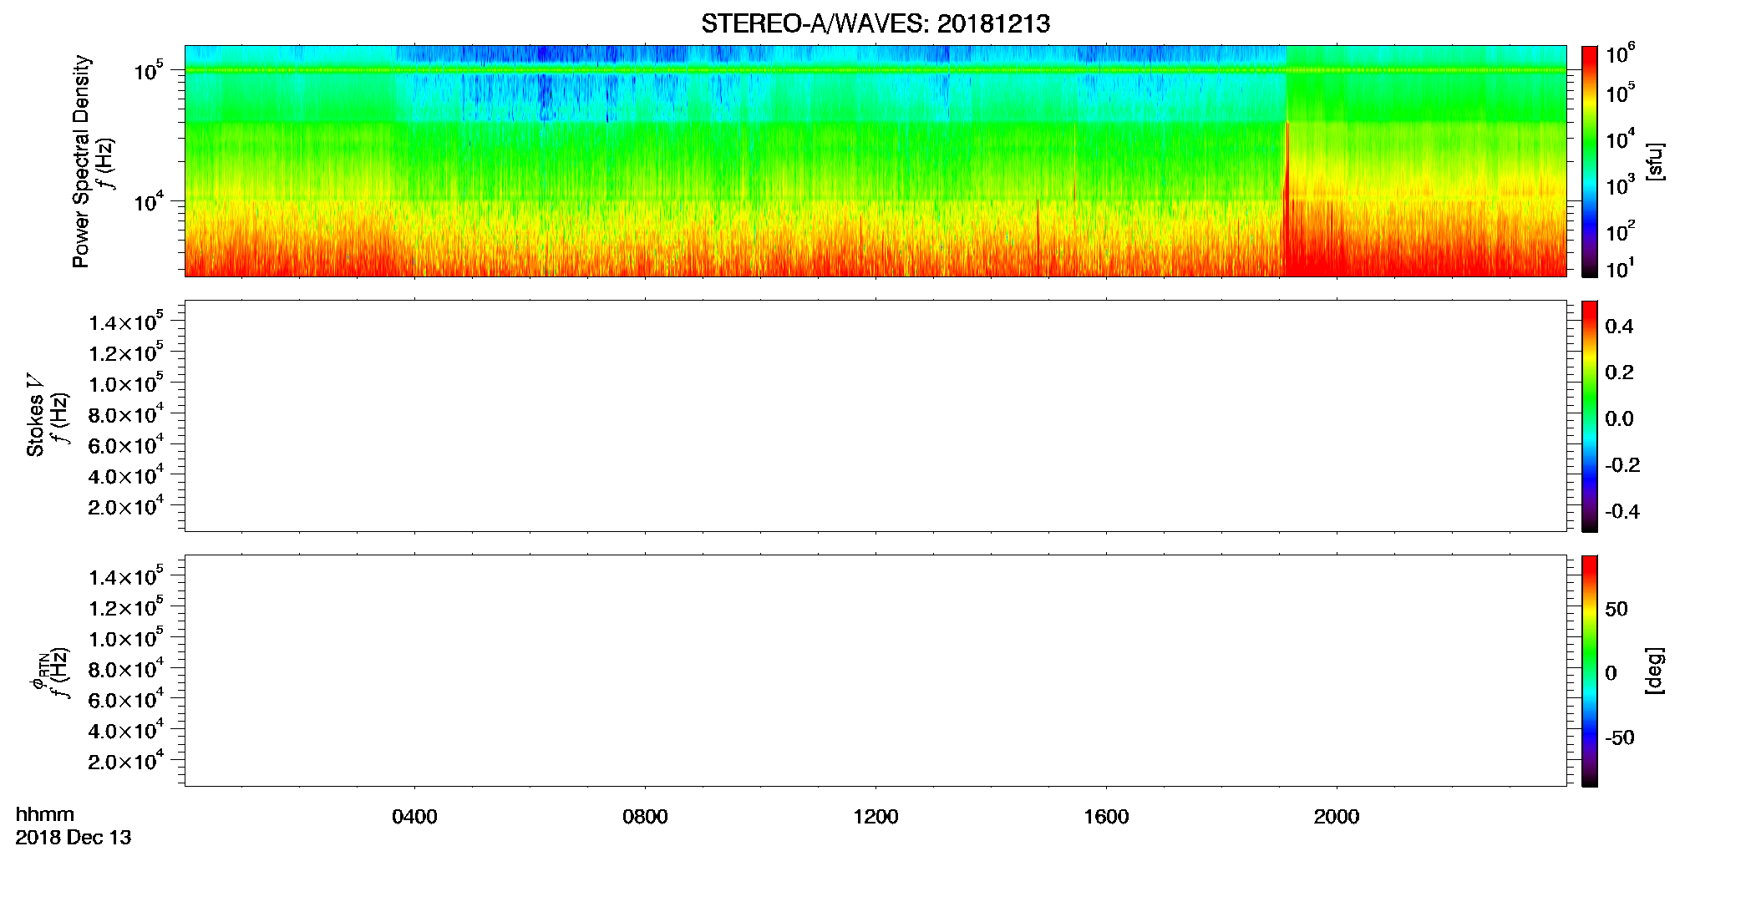Click the 0400 time tick label
Viewport: 1751px width, 902px height.
[414, 817]
